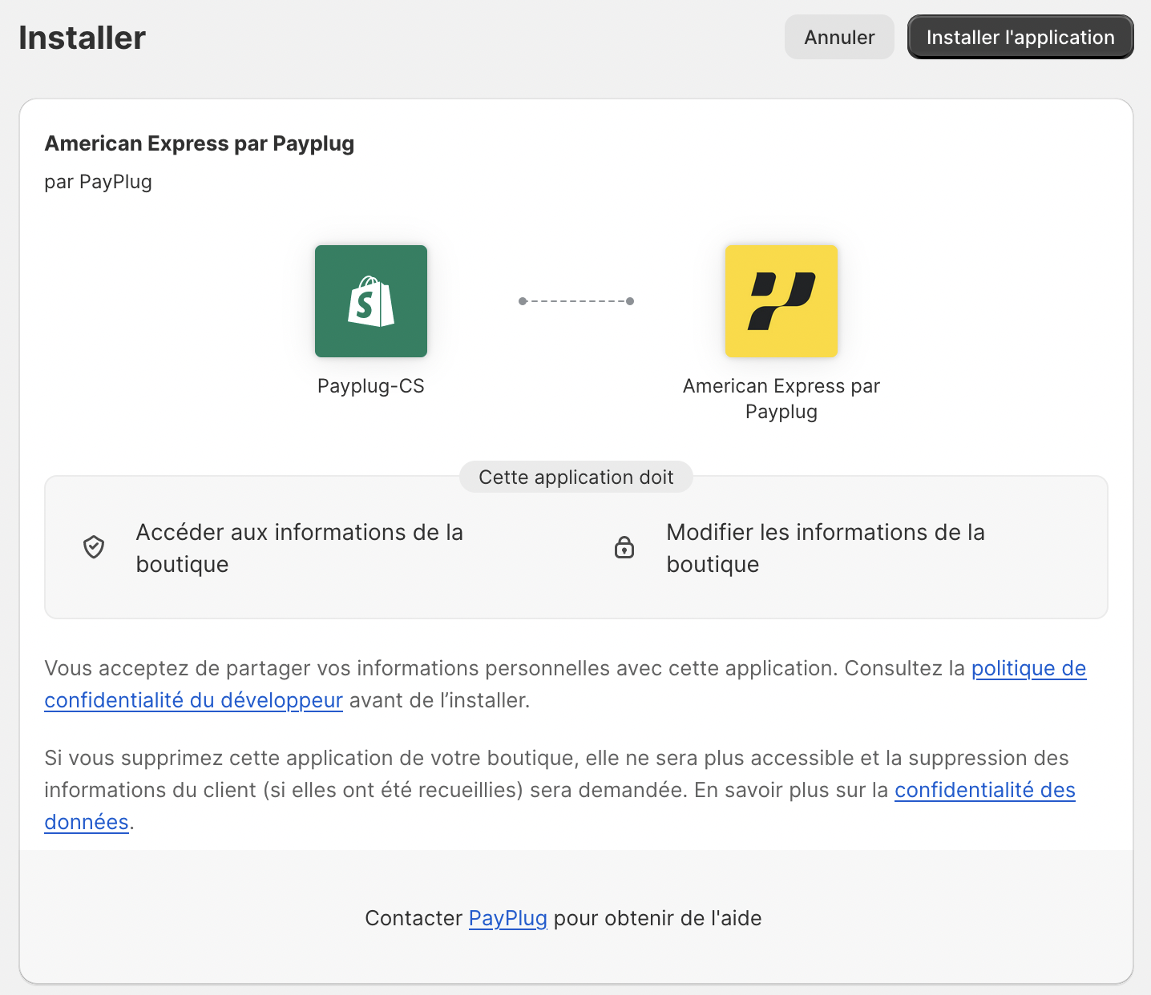Image resolution: width=1151 pixels, height=995 pixels.
Task: Click the 'Installer' page title
Action: [x=82, y=38]
